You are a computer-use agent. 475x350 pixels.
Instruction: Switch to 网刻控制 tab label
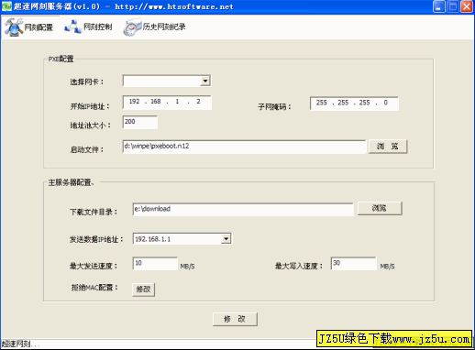98,27
